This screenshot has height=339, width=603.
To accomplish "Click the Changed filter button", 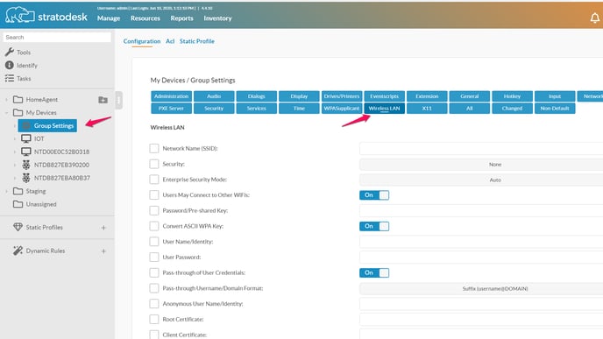I will click(512, 109).
